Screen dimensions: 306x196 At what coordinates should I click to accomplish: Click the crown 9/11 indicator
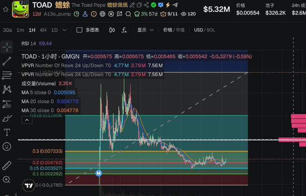pyautogui.click(x=169, y=14)
